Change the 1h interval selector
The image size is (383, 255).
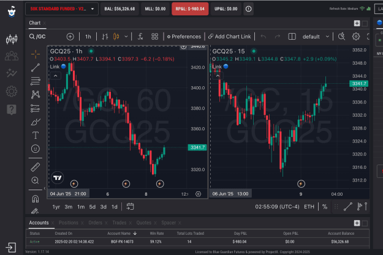pos(88,37)
